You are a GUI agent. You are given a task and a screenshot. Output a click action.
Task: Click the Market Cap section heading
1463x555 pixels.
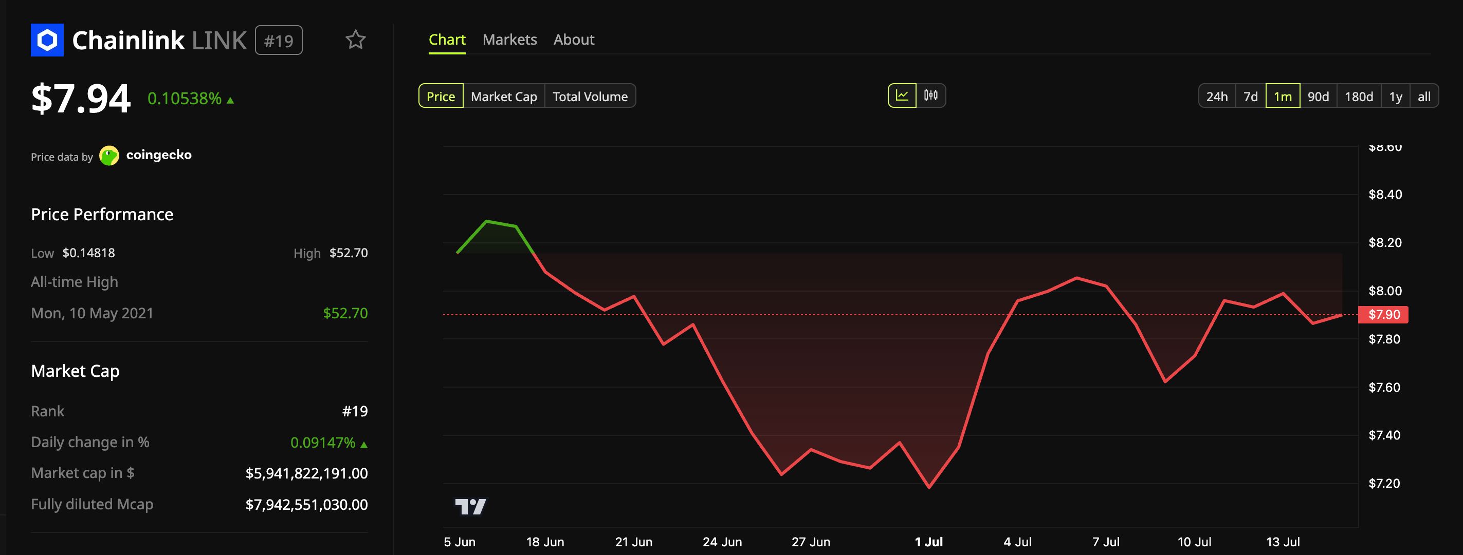click(x=75, y=371)
